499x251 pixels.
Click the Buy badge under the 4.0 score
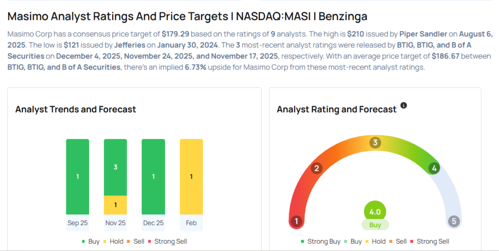click(375, 225)
